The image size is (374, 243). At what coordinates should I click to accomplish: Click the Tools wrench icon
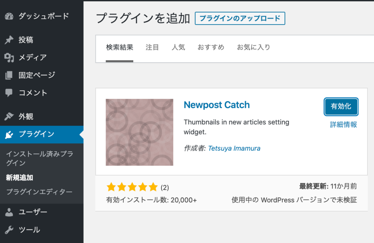[x=9, y=229]
